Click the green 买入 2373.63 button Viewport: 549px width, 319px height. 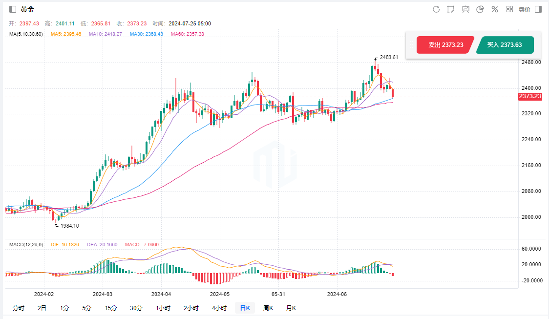click(505, 45)
